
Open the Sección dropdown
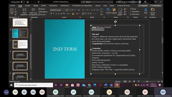tap(42, 15)
